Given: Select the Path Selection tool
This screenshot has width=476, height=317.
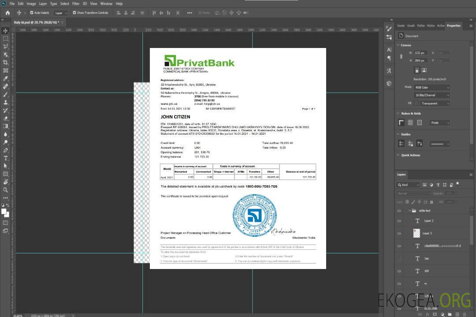Looking at the screenshot, I should [x=5, y=166].
